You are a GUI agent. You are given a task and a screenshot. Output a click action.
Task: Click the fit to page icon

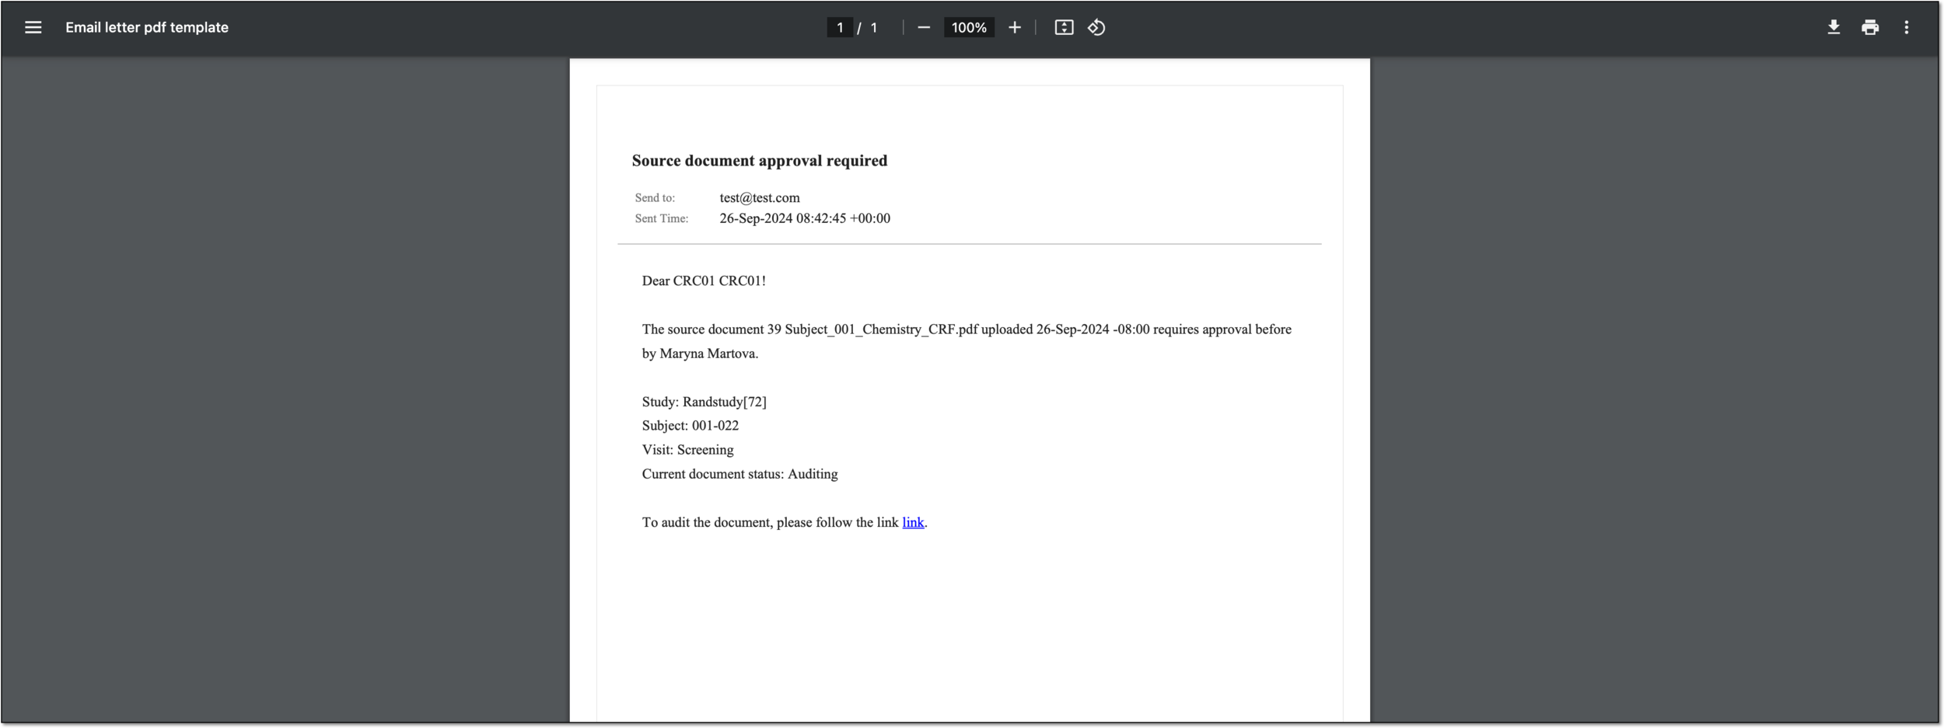pyautogui.click(x=1064, y=27)
